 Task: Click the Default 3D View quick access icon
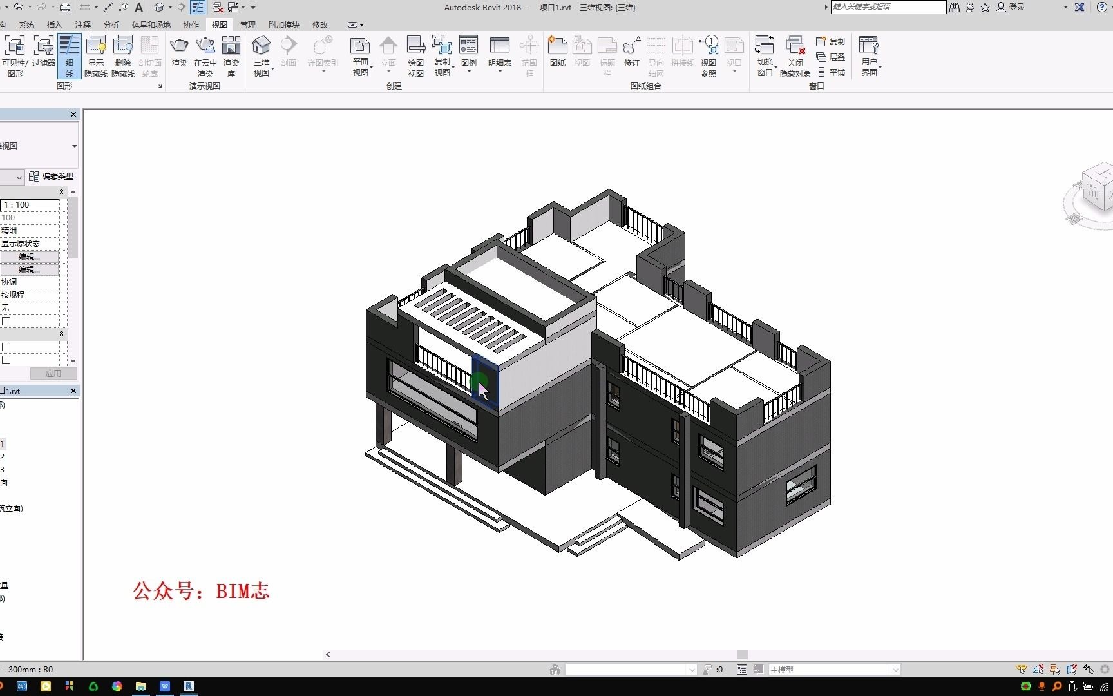point(158,7)
